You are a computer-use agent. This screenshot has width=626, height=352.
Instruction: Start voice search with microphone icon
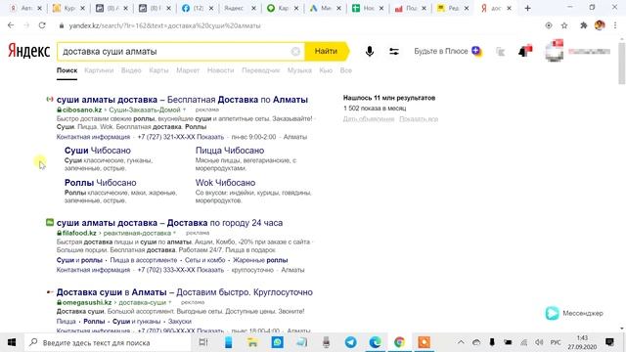pos(370,51)
